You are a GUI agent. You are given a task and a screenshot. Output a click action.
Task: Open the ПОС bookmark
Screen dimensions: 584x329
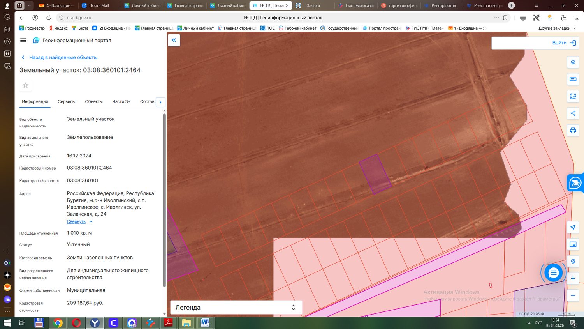[x=267, y=28]
